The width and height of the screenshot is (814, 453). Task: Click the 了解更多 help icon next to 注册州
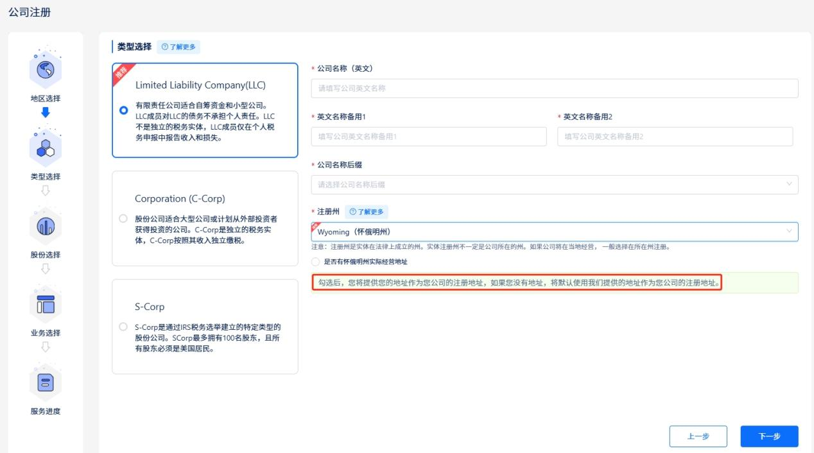coord(352,210)
